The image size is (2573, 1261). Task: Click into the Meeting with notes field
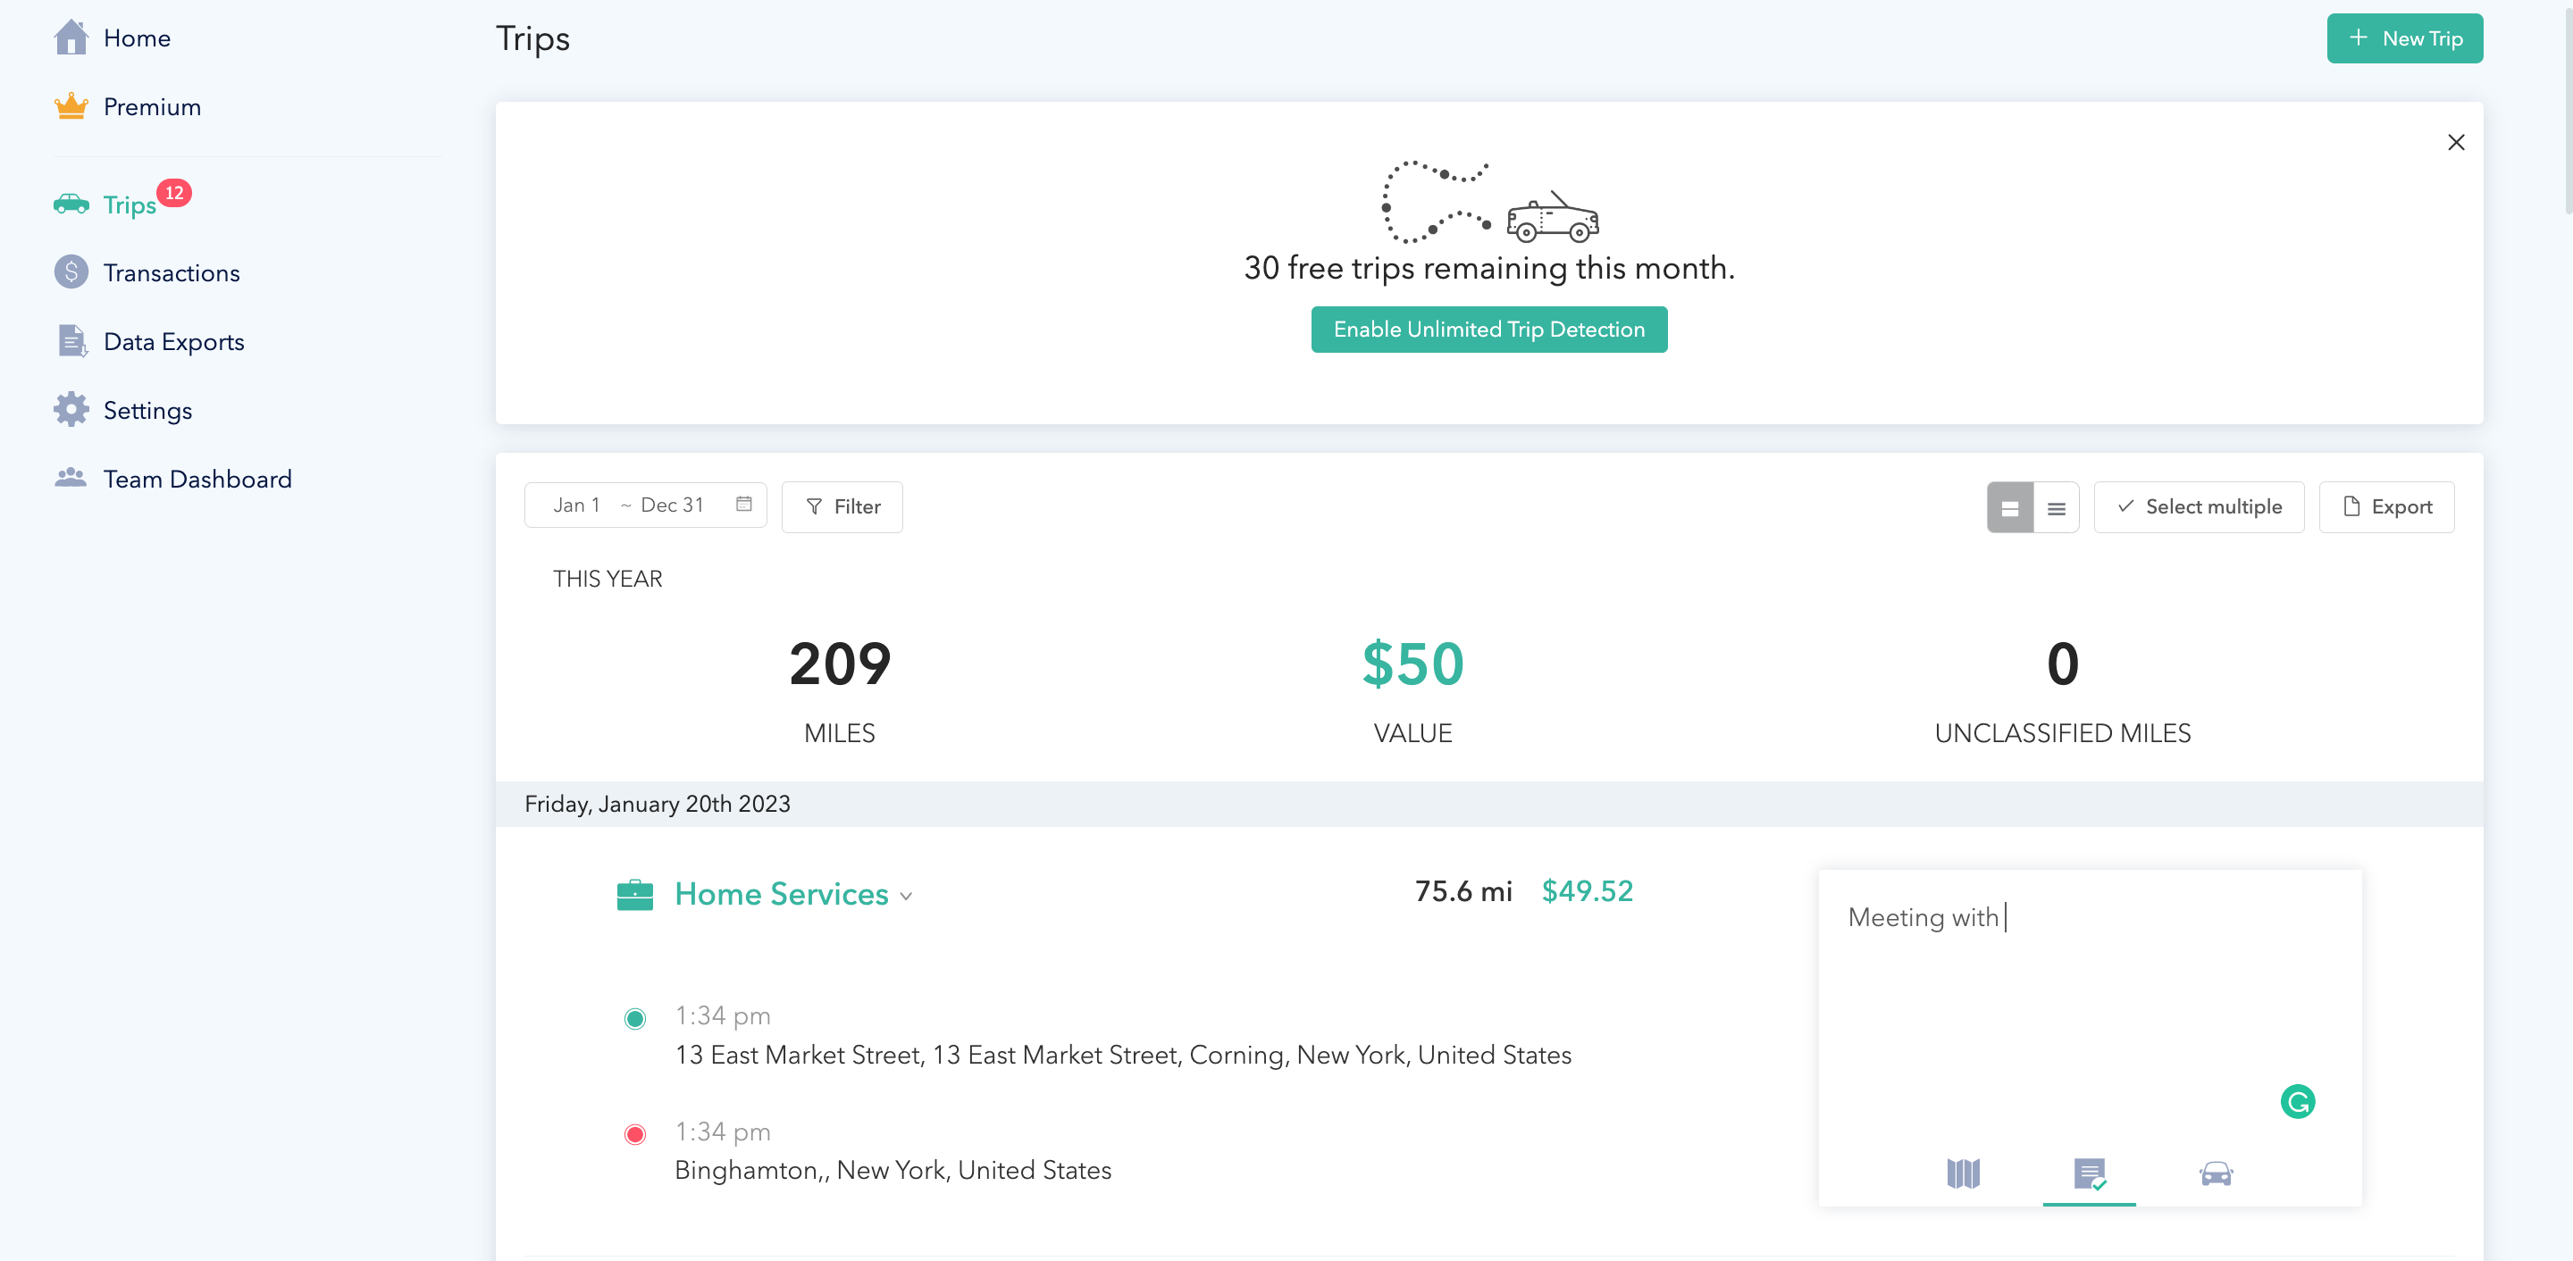2089,998
